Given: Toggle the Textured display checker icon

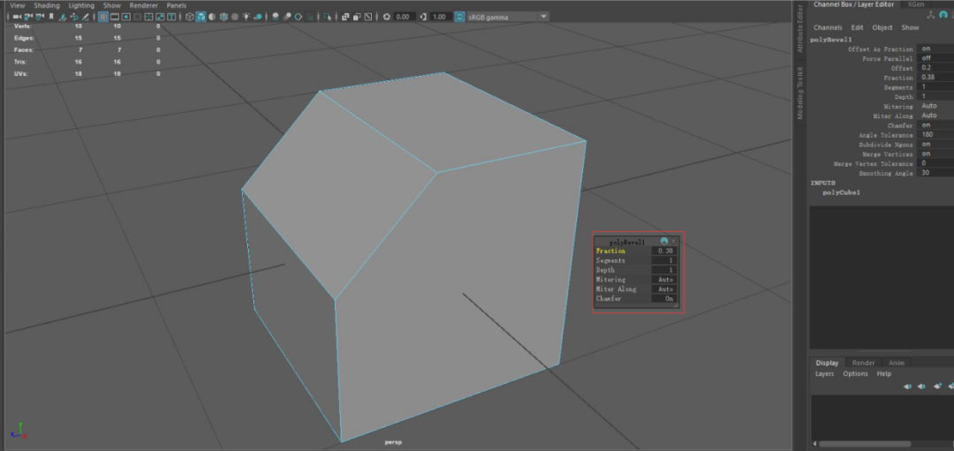Looking at the screenshot, I should [235, 17].
